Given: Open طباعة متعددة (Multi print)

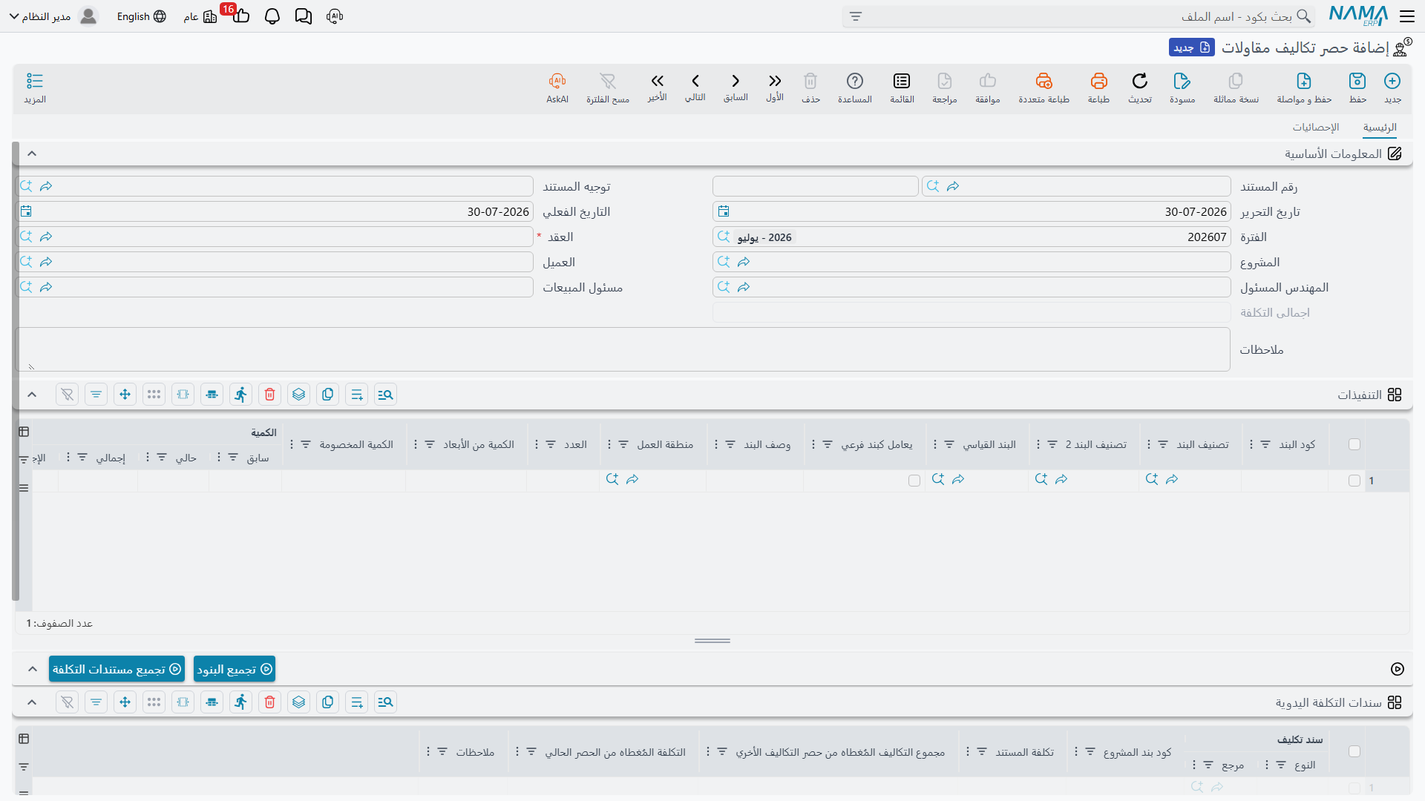Looking at the screenshot, I should (1044, 87).
